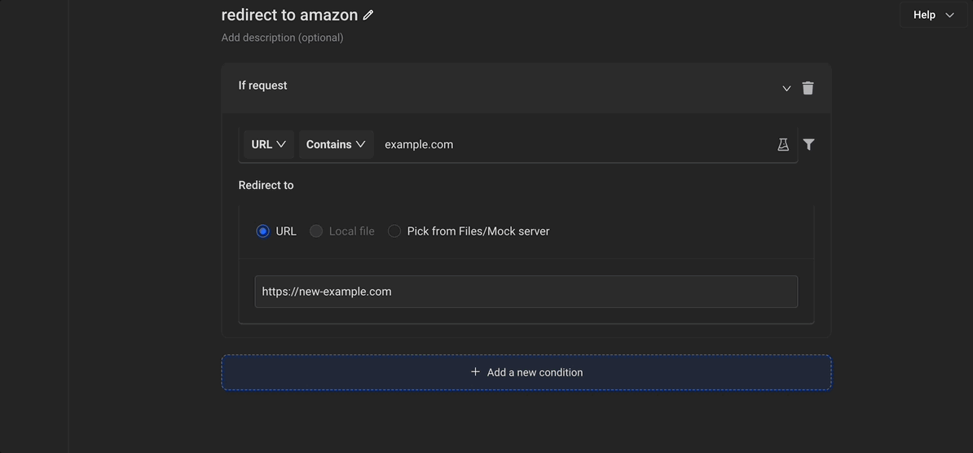Click the Help dropdown chevron arrow
The width and height of the screenshot is (973, 453).
click(x=949, y=15)
